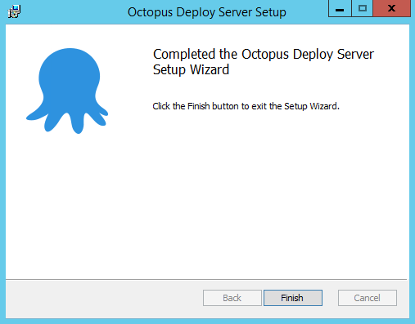This screenshot has height=324, width=415.
Task: Click the octopus logo's tentacles
Action: point(67,120)
